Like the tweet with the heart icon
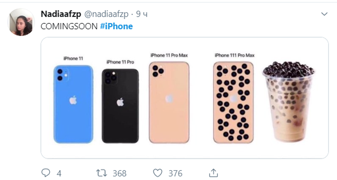Viewport: 337px width, 180px height. pos(158,173)
